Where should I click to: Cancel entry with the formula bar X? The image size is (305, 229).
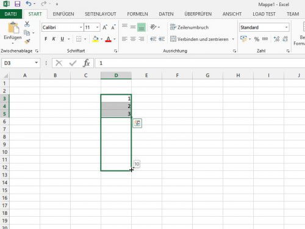pos(59,63)
